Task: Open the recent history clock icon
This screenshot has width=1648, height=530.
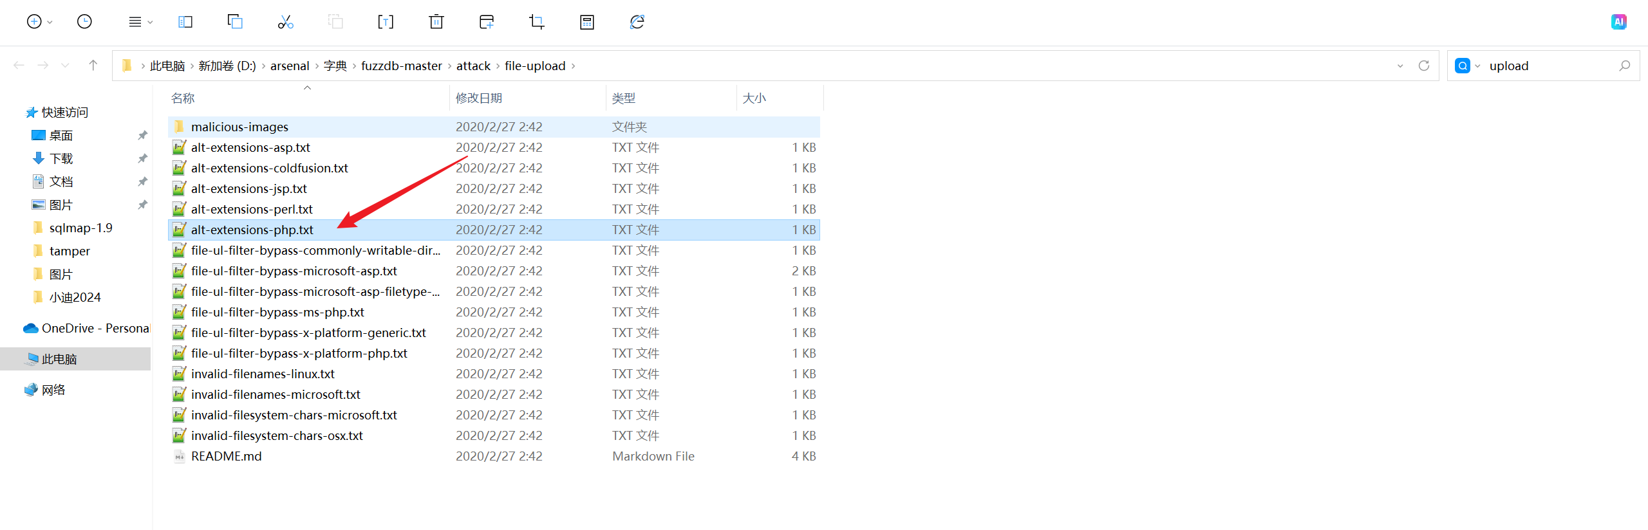Action: coord(84,22)
